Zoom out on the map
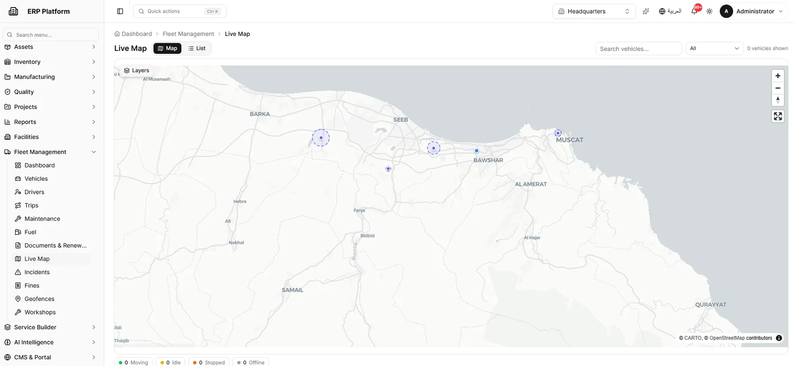The height and width of the screenshot is (366, 794). click(x=778, y=88)
